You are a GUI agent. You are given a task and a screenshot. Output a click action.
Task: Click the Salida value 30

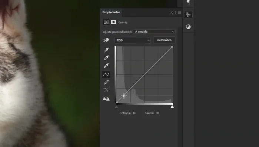coord(157,113)
